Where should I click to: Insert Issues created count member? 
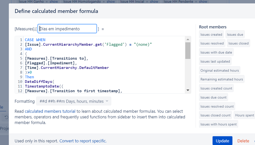tap(216, 88)
